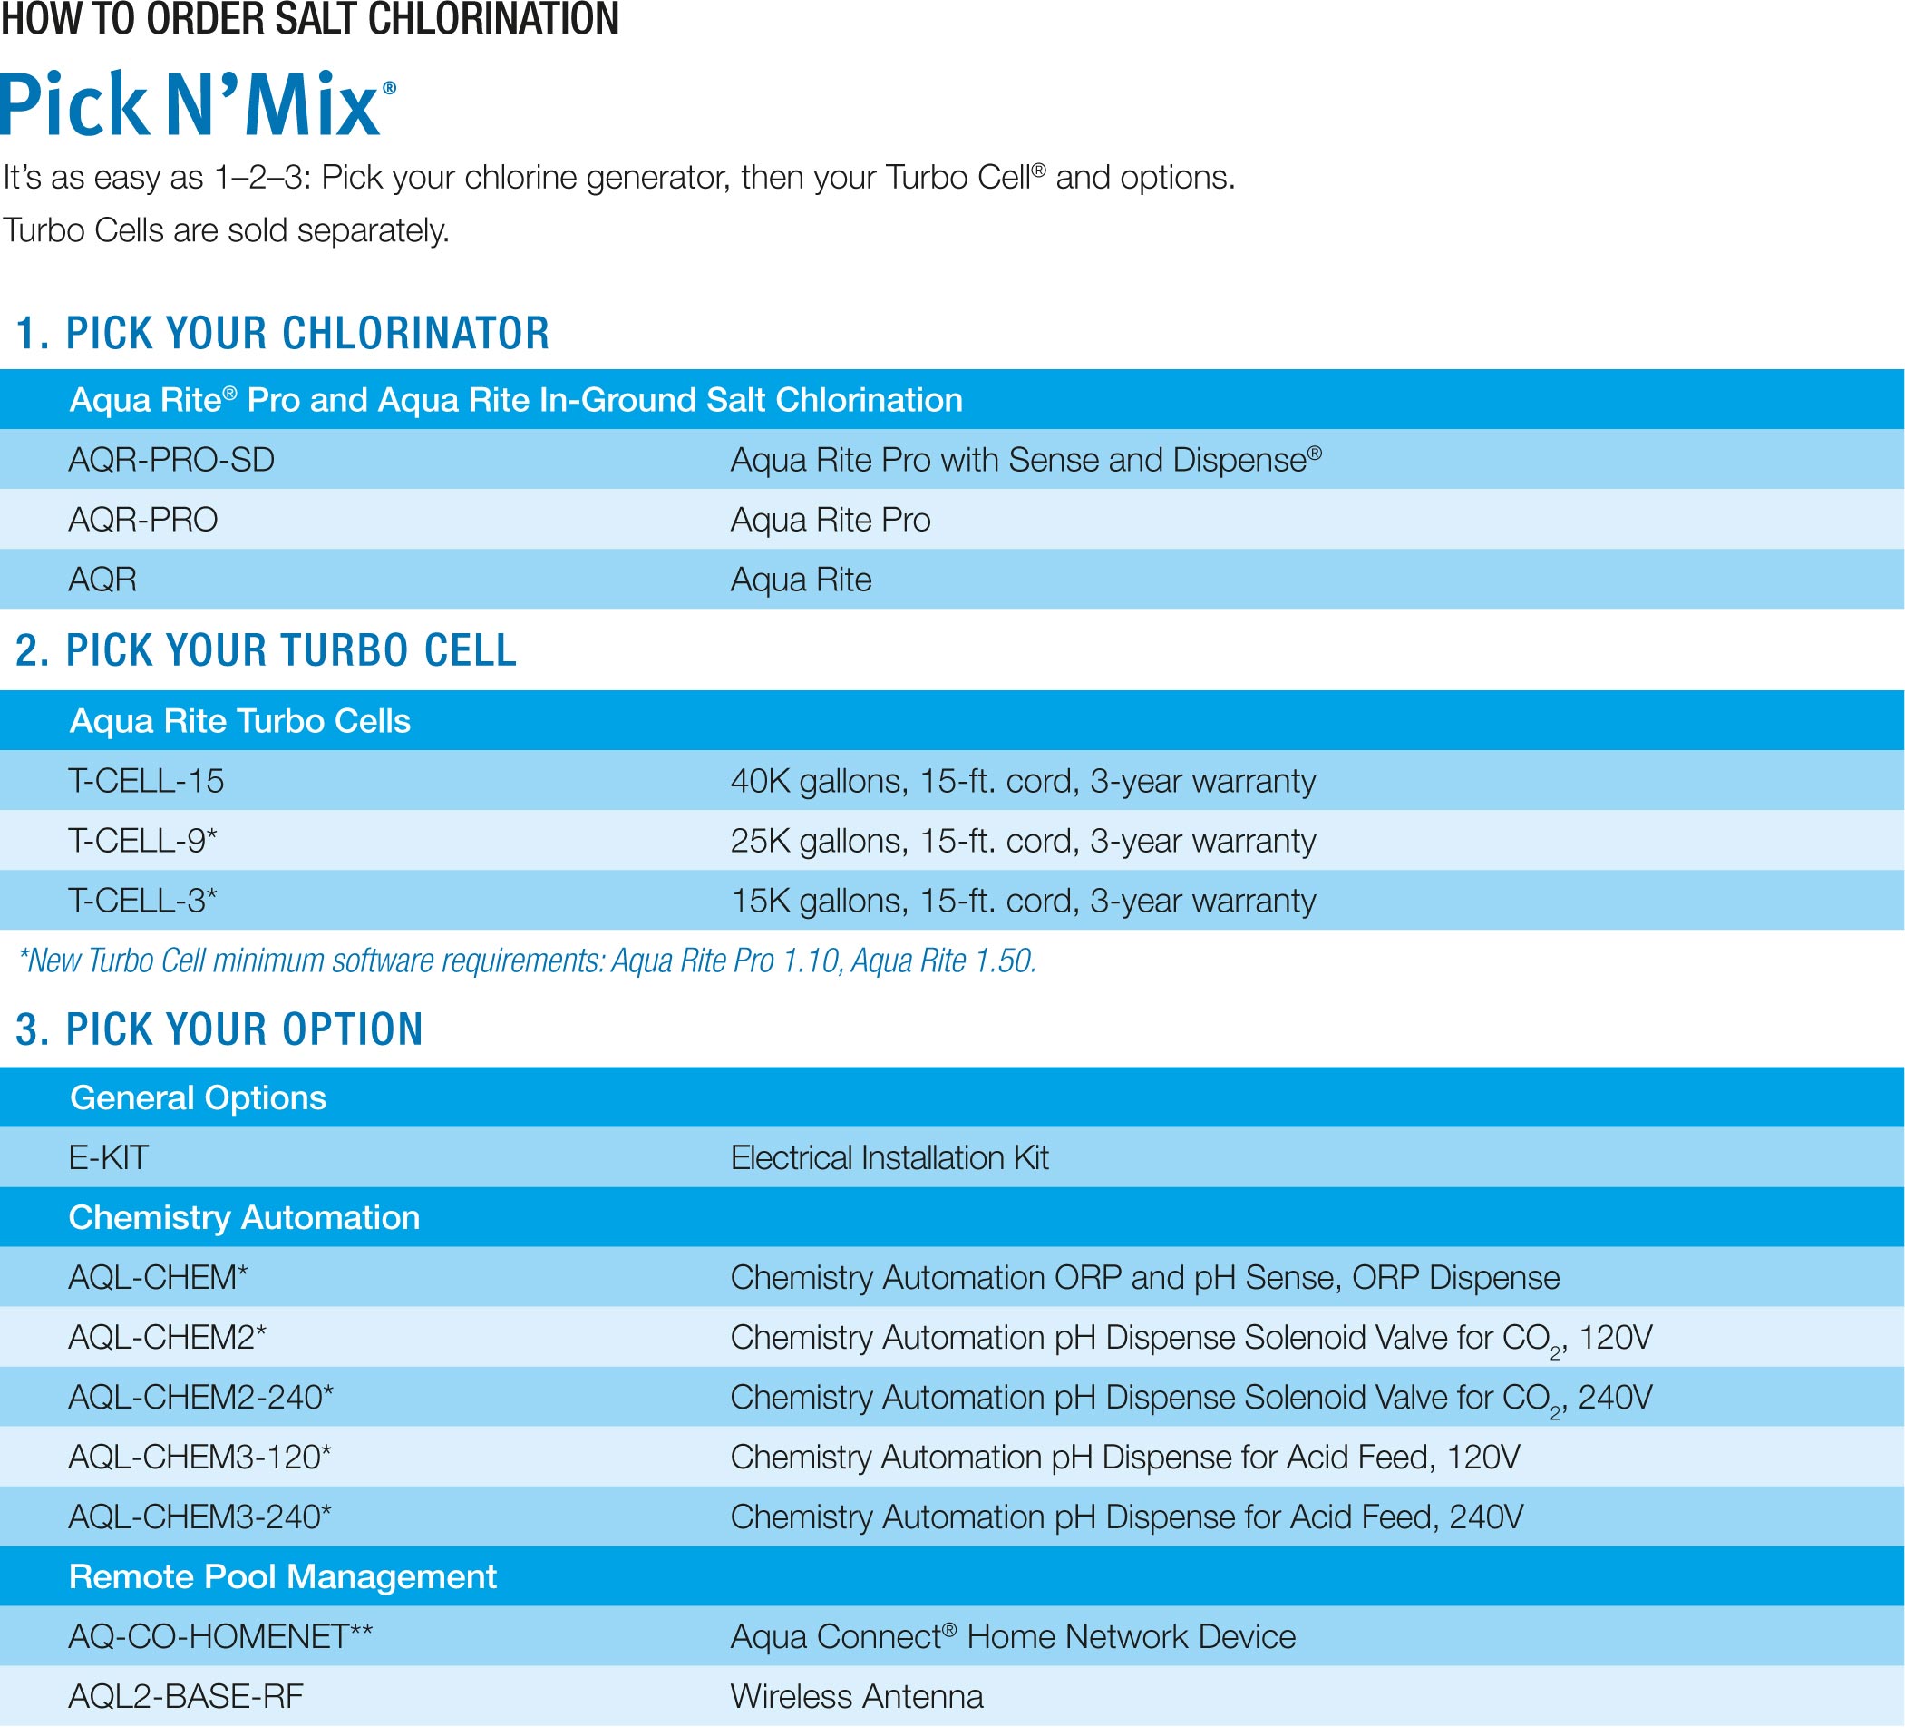Click the '25K gallons, 15-ft. cord' description
The image size is (1905, 1736).
1024,841
